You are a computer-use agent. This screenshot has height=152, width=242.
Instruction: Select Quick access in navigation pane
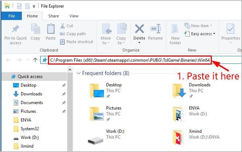(34, 77)
